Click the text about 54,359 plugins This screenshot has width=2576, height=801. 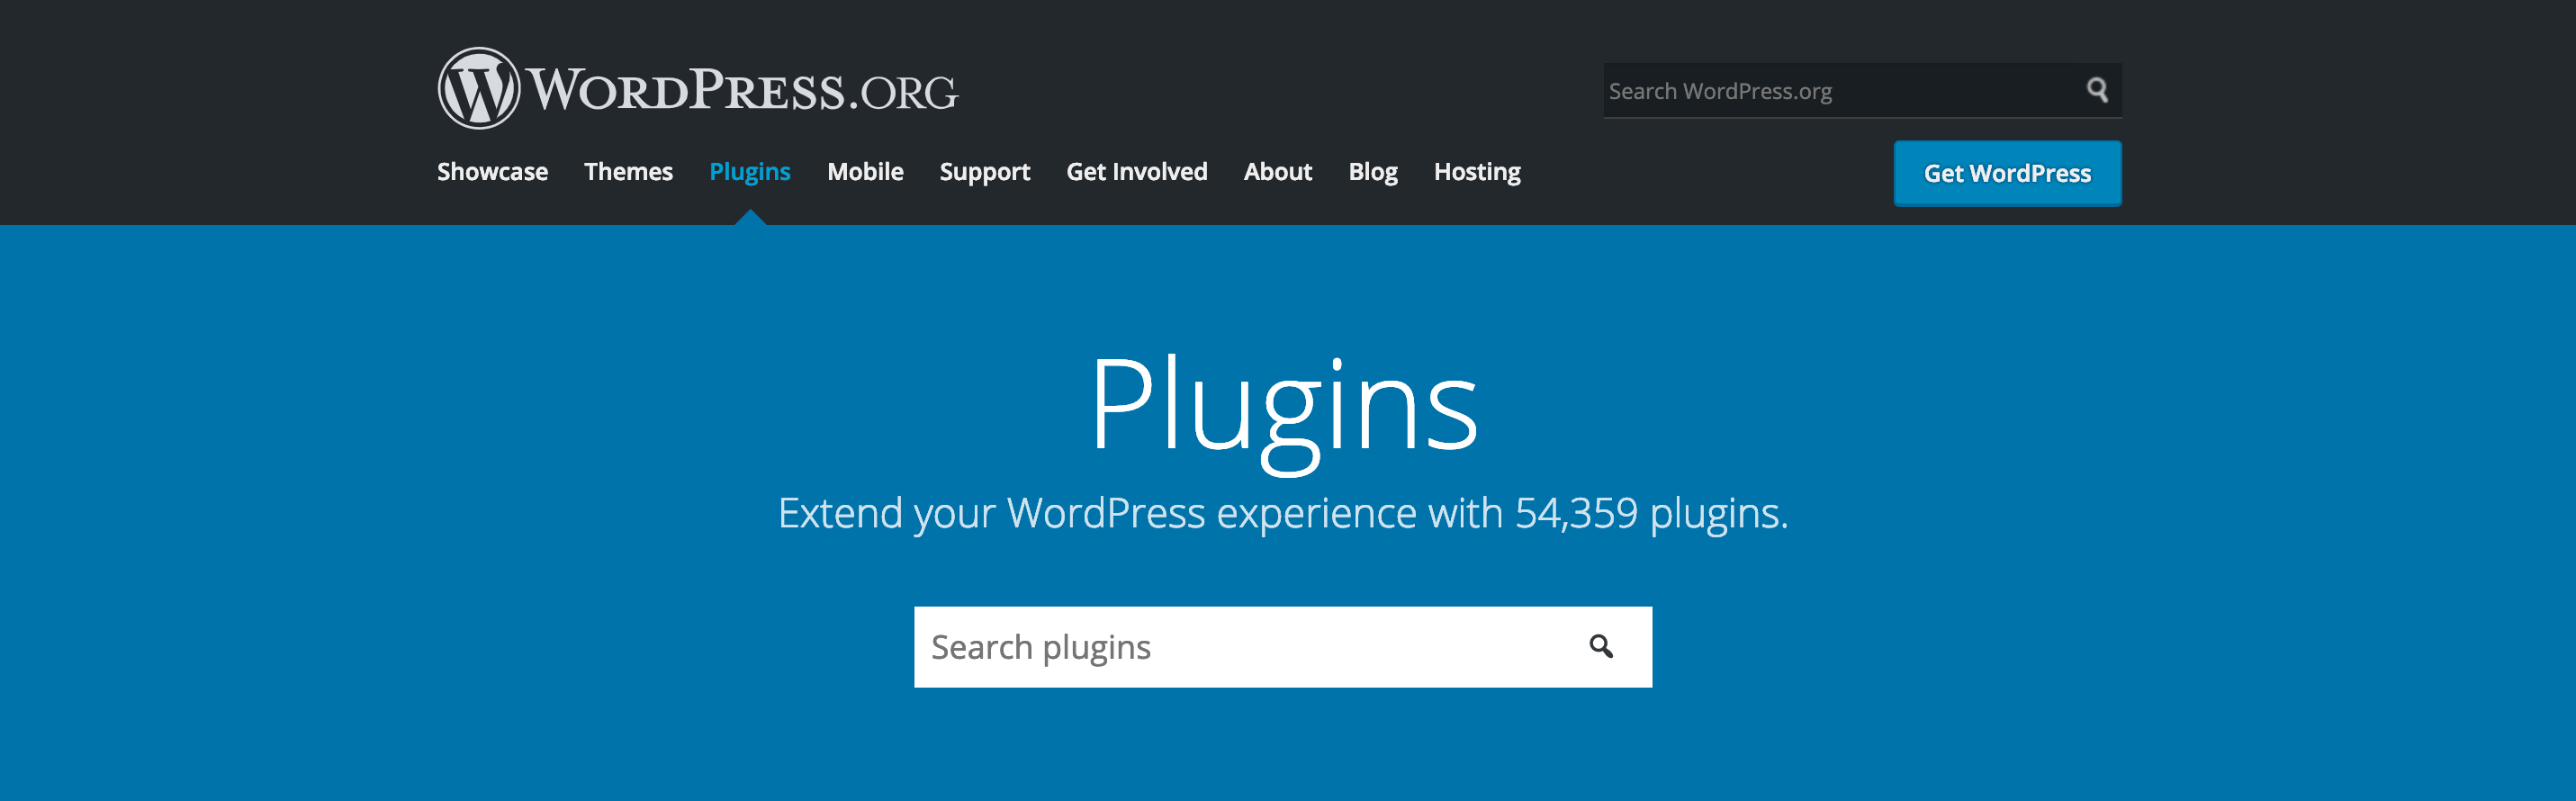point(1283,513)
